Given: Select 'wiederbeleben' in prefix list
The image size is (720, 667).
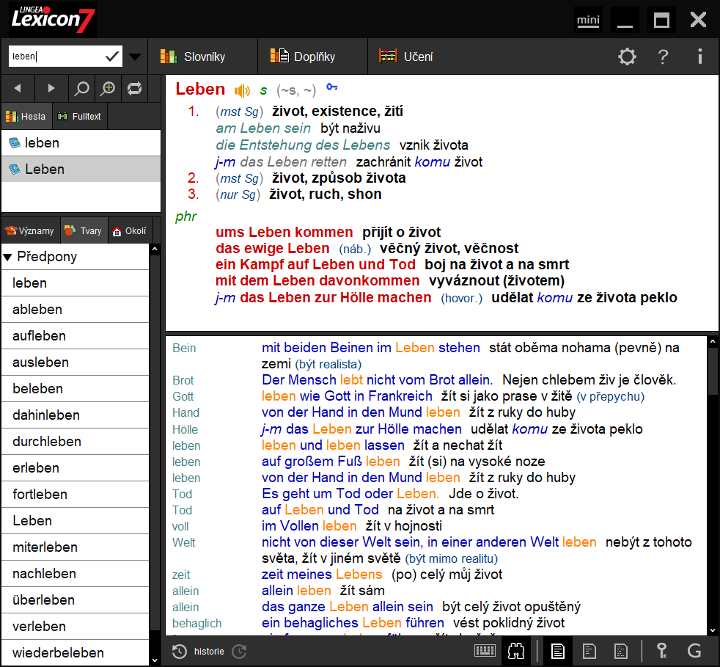Looking at the screenshot, I should click(x=76, y=653).
